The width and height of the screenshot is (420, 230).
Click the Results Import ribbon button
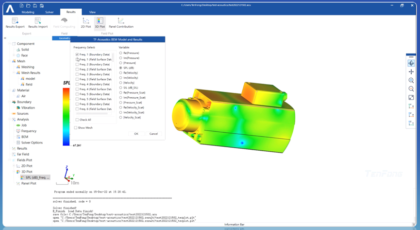pyautogui.click(x=38, y=23)
